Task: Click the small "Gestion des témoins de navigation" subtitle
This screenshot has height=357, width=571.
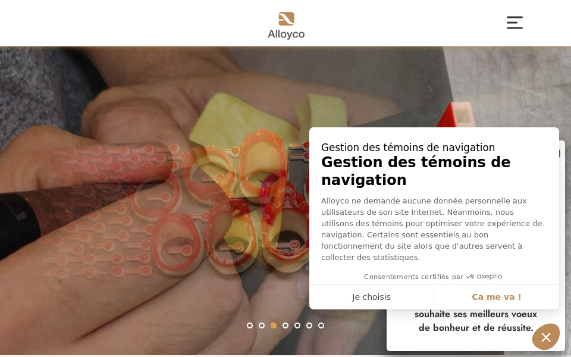Action: pyautogui.click(x=408, y=148)
